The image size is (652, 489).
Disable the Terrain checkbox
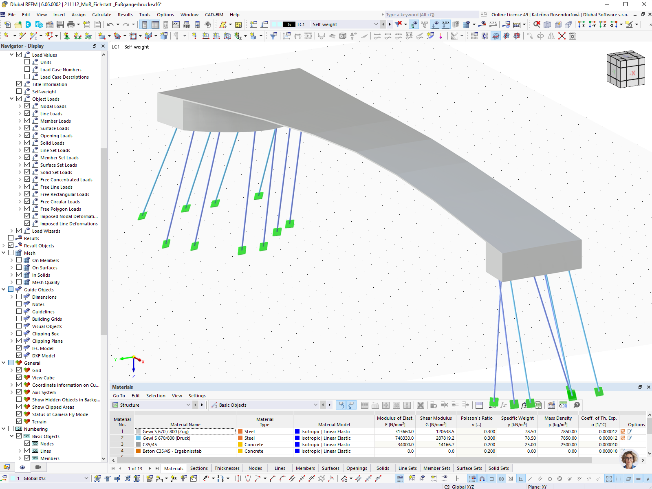[20, 421]
